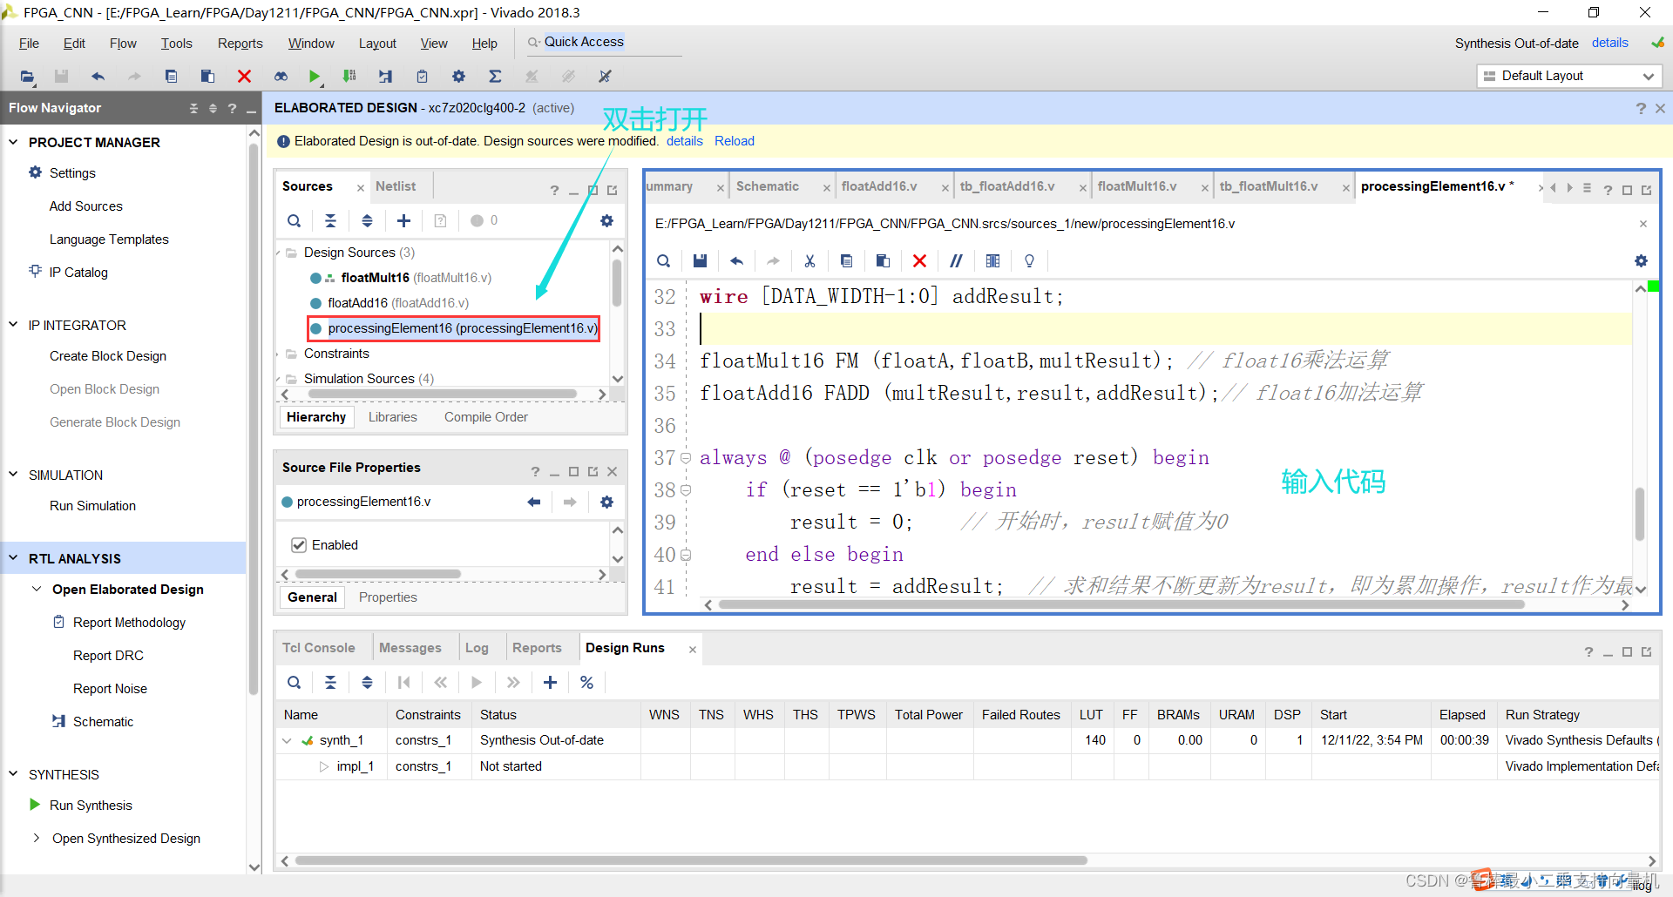This screenshot has height=897, width=1673.
Task: Collapse all in Sources panel toolbar
Action: [x=331, y=221]
